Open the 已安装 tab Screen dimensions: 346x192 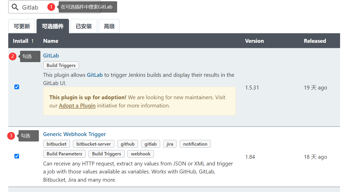[84, 26]
